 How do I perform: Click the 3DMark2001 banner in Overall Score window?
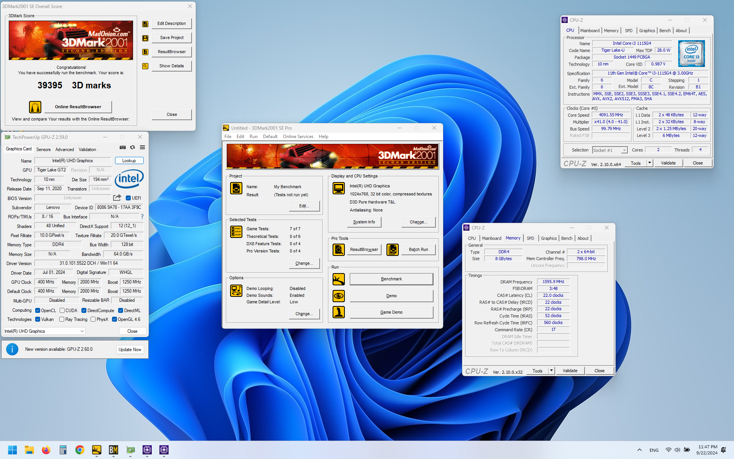point(71,40)
